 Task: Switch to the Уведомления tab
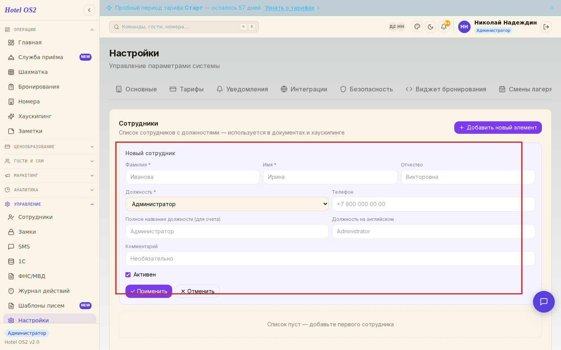click(x=242, y=89)
